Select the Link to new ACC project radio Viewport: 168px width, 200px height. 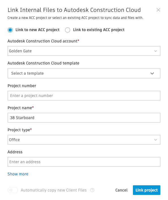[10, 30]
